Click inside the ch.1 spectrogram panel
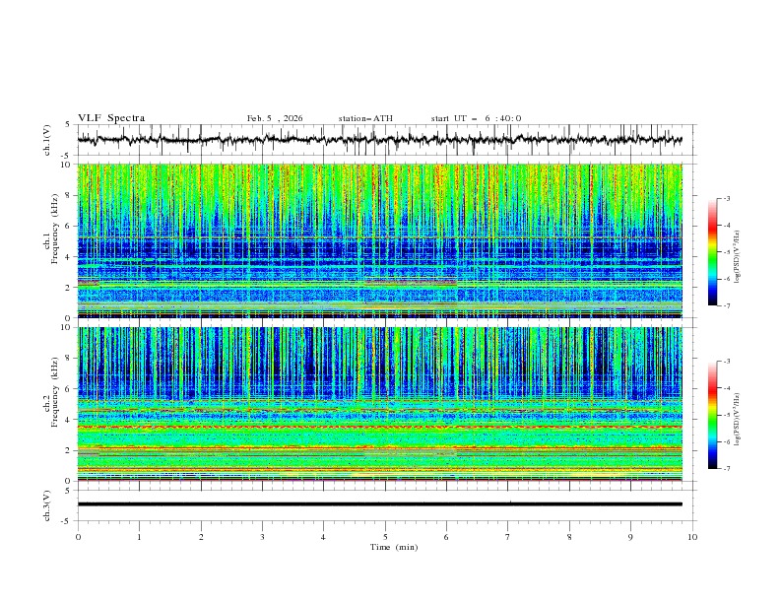780x603 pixels. coord(379,240)
